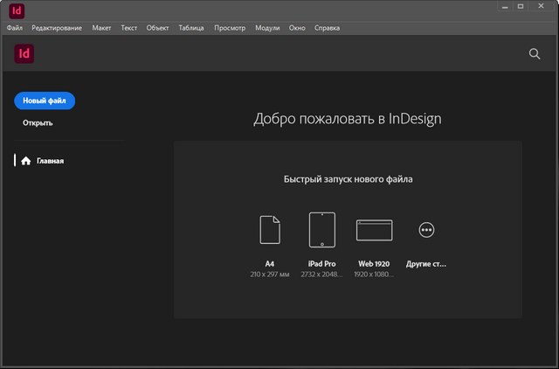559x369 pixels.
Task: Open the Файл menu
Action: pos(15,28)
